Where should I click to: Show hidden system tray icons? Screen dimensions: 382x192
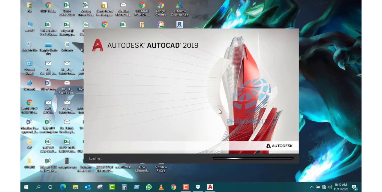(x=311, y=187)
